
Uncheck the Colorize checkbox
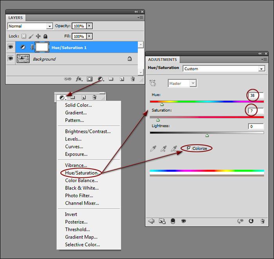point(189,148)
